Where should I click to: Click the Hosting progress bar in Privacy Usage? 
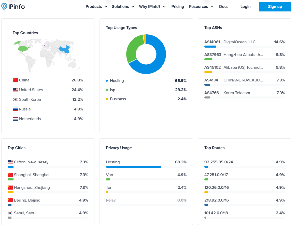(x=133, y=167)
